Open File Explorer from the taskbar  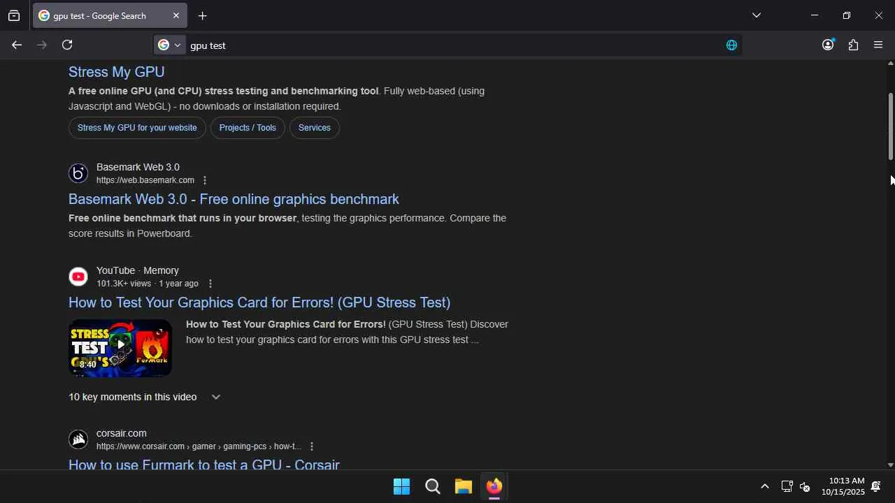[464, 486]
